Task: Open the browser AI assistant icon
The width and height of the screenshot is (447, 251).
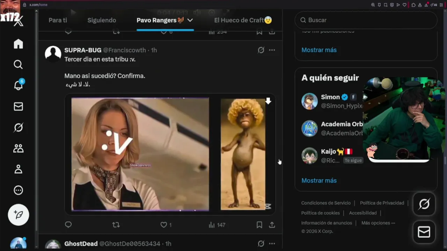Action: (434, 5)
